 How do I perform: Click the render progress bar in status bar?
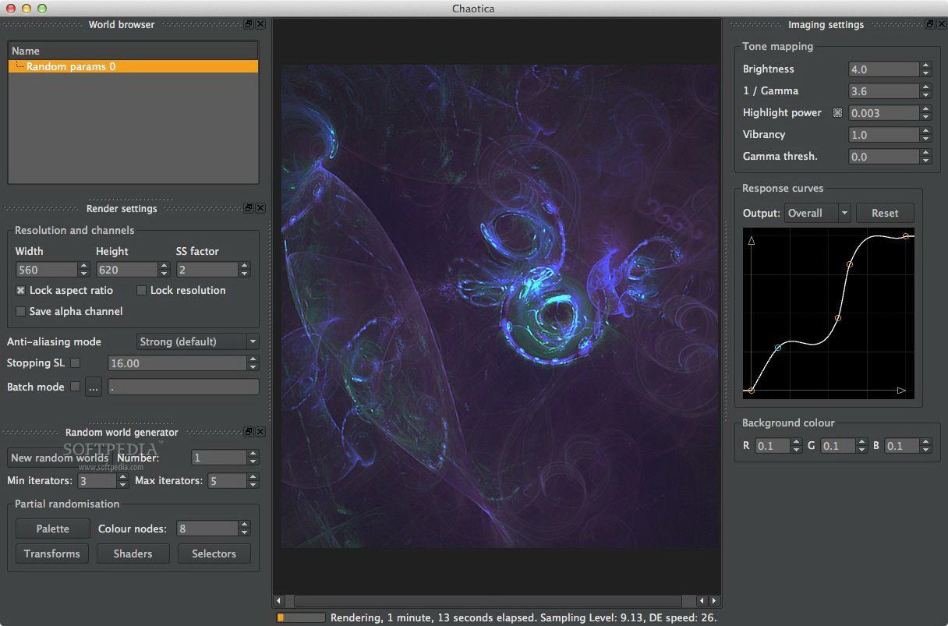point(301,617)
